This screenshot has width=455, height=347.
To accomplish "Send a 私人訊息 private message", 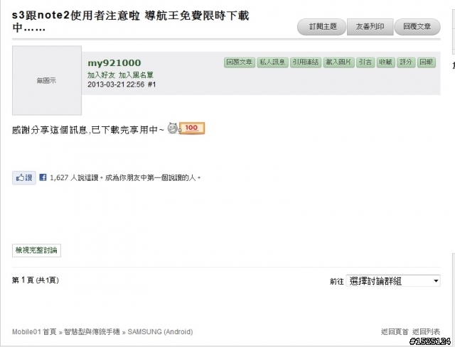I will coord(272,62).
